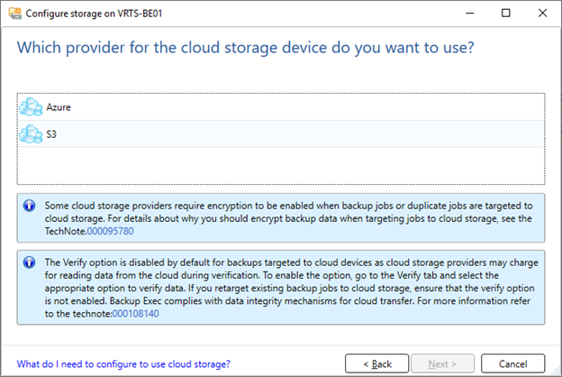The image size is (562, 377).
Task: Click the S3 cloud icon
Action: point(31,133)
